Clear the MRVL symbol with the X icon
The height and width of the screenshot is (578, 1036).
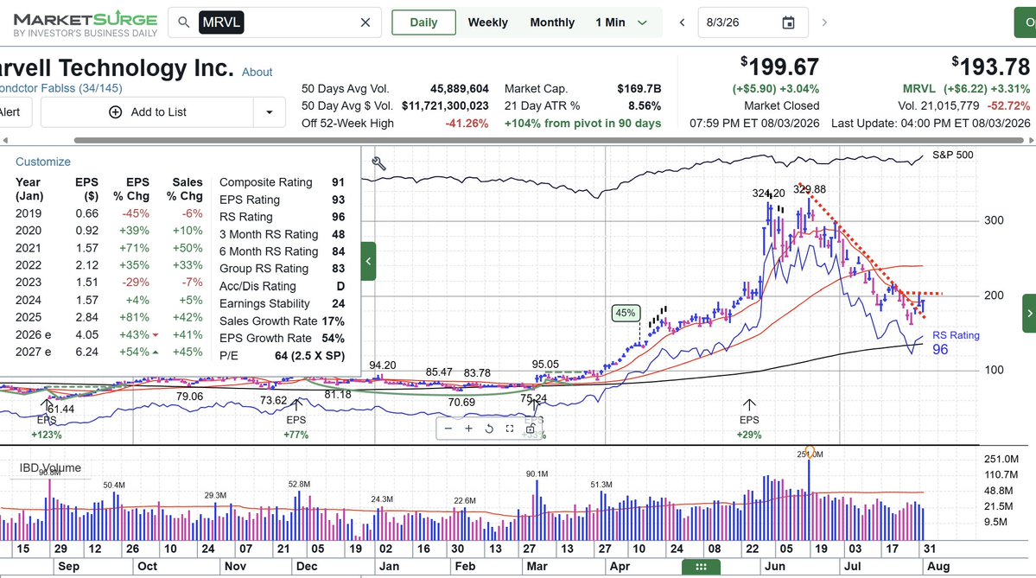click(365, 22)
